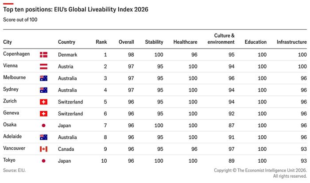Select the Infrastructure column header
The height and width of the screenshot is (183, 310).
[291, 42]
